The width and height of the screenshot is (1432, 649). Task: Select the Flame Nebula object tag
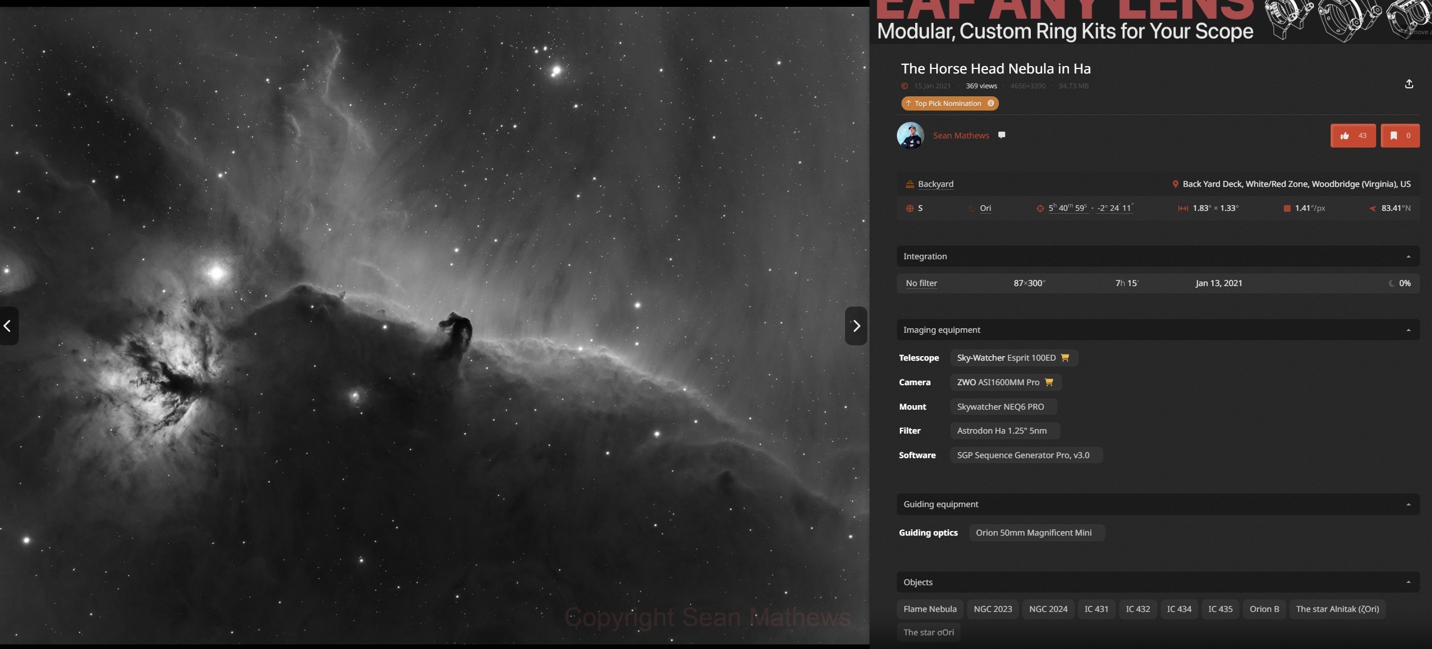(x=930, y=609)
